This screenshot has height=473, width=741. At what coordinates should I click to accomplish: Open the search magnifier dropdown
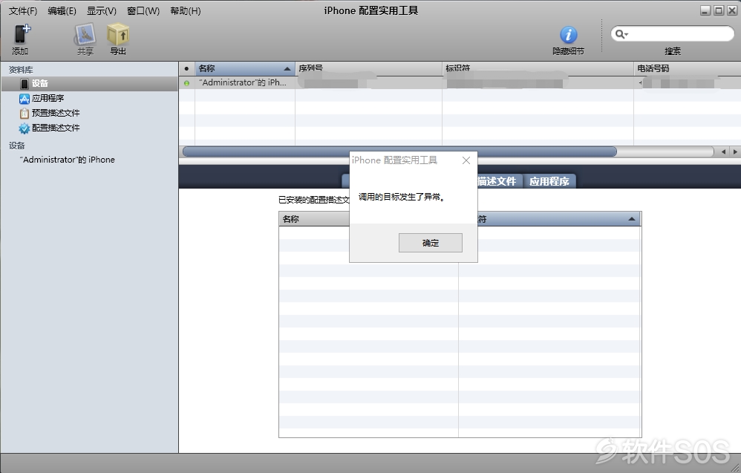[621, 34]
